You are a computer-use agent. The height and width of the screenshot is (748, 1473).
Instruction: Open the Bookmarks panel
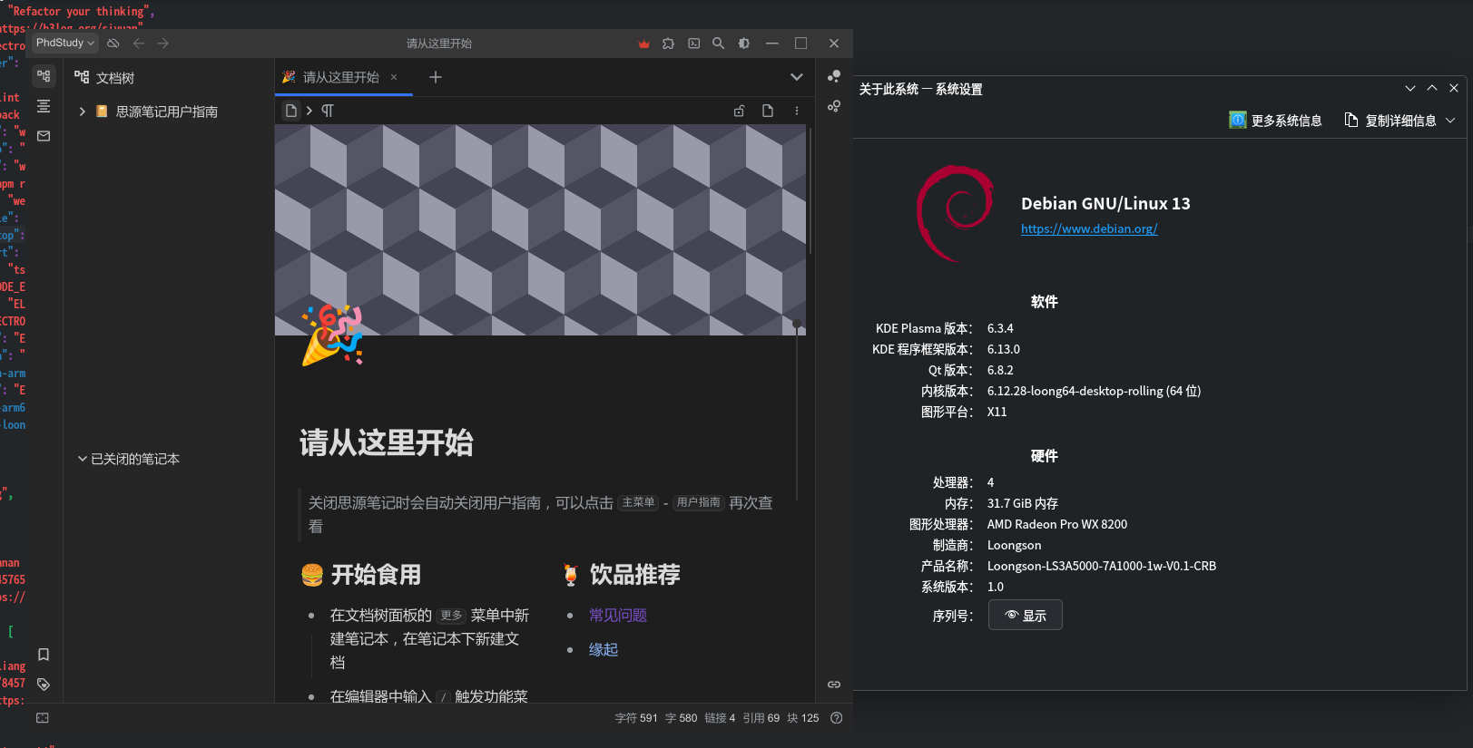click(44, 655)
